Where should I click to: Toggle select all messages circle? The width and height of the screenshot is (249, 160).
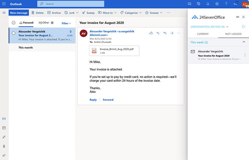coord(13,23)
